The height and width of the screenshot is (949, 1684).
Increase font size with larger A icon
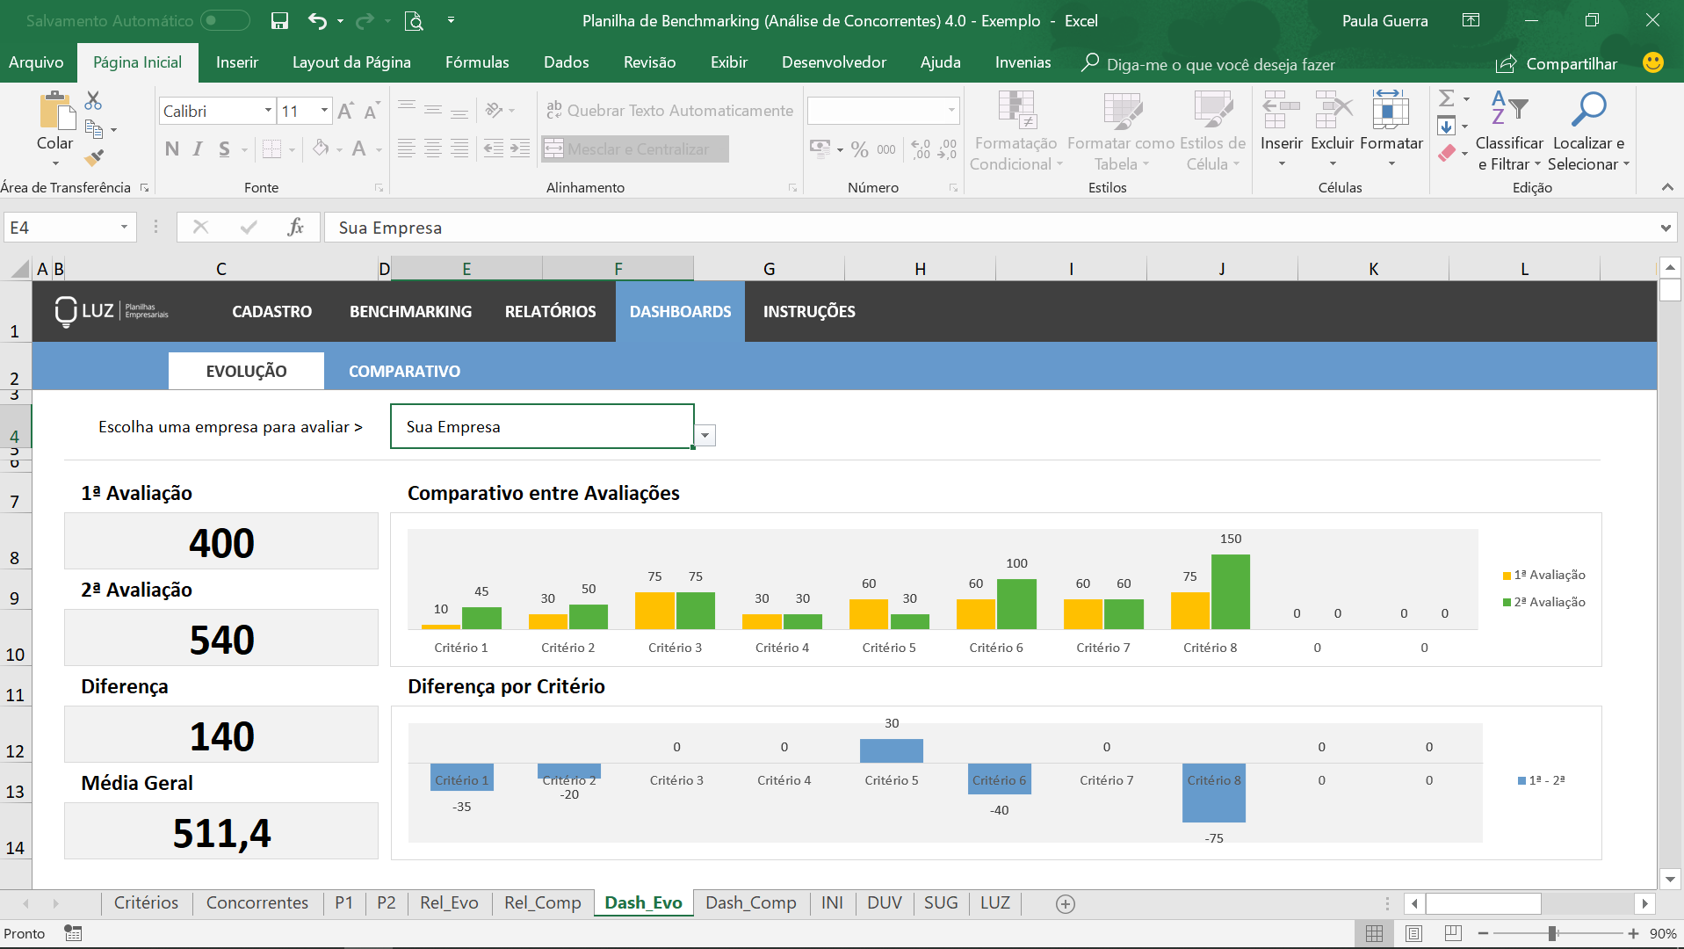coord(345,111)
